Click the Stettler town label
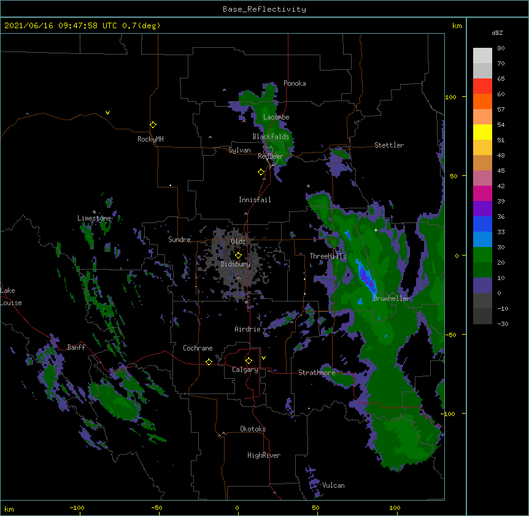Screen dimensions: 529x516 389,145
